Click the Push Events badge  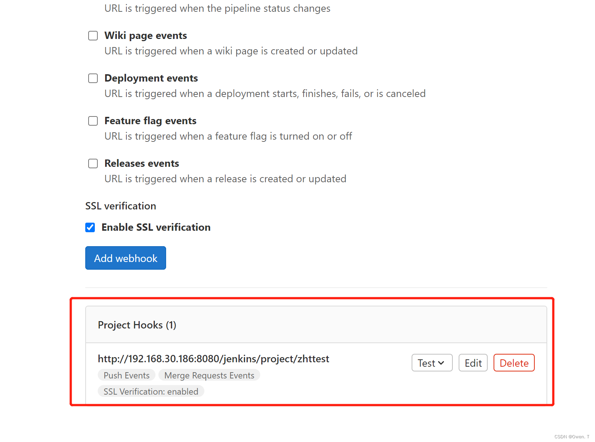[126, 375]
